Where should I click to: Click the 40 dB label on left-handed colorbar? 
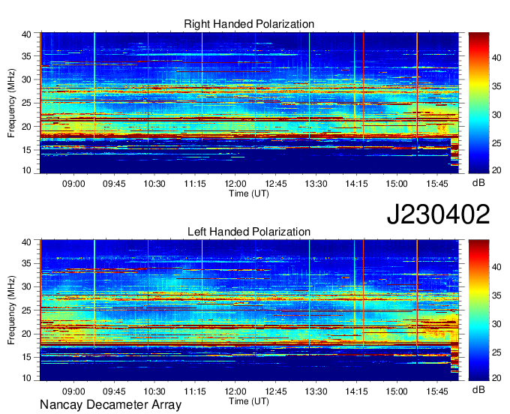496,267
